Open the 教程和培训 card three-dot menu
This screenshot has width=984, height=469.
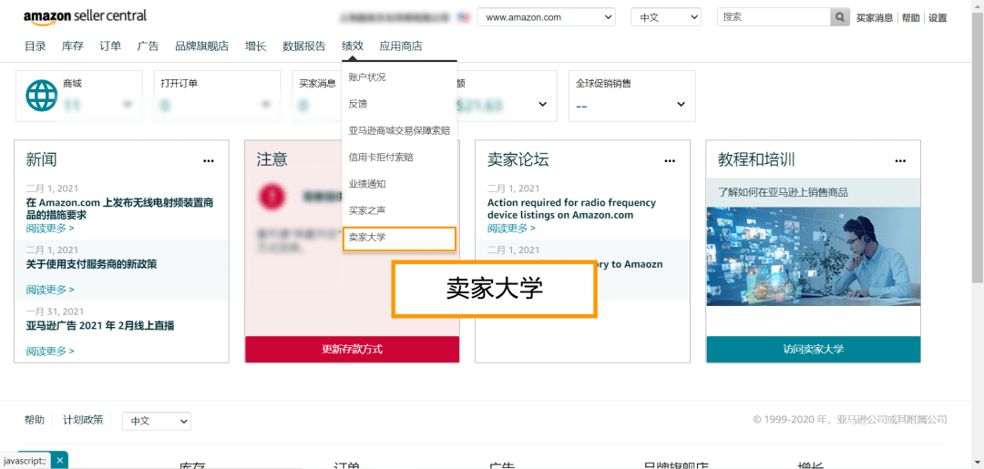[x=900, y=161]
